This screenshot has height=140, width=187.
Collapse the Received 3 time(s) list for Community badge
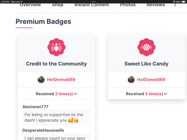point(56,94)
